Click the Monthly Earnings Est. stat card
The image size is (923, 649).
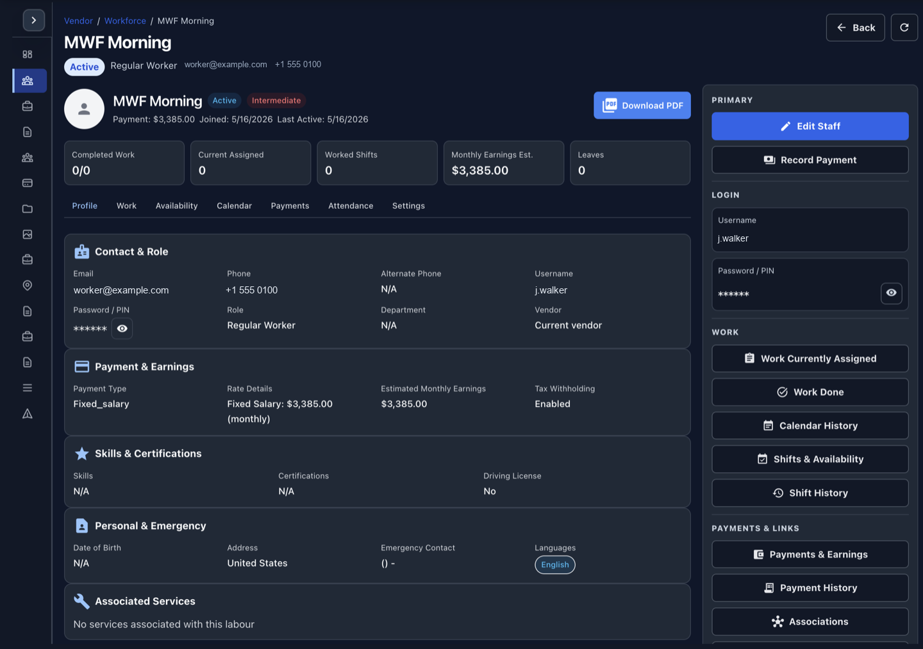(504, 163)
